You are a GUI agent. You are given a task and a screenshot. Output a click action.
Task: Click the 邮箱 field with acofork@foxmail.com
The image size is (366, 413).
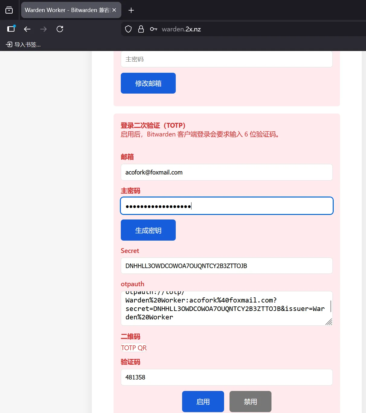point(226,172)
